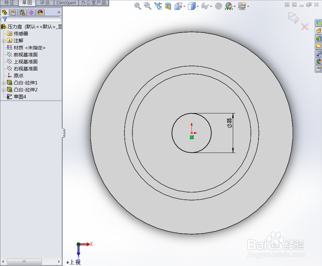
Task: Select the 压力盘 root part item
Action: point(31,27)
